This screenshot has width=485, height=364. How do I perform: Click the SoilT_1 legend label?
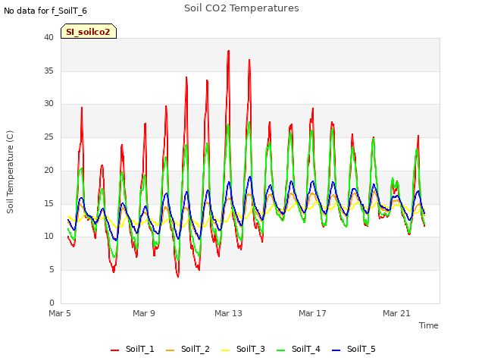pyautogui.click(x=139, y=349)
